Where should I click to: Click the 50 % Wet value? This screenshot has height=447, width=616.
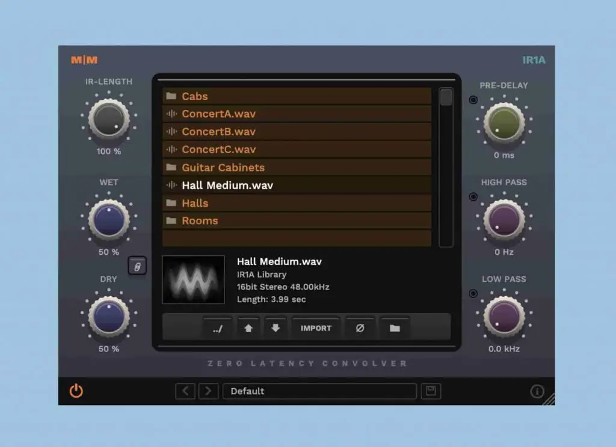point(109,252)
